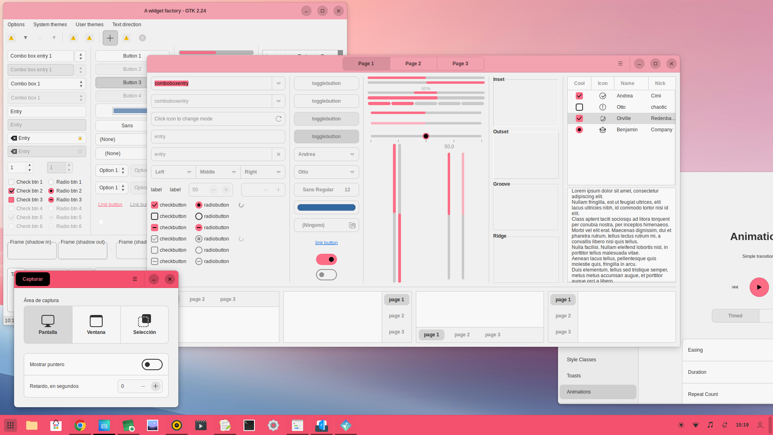Viewport: 773px width, 435px height.
Task: Click Button 1 in GTK 2.24 window
Action: click(132, 56)
